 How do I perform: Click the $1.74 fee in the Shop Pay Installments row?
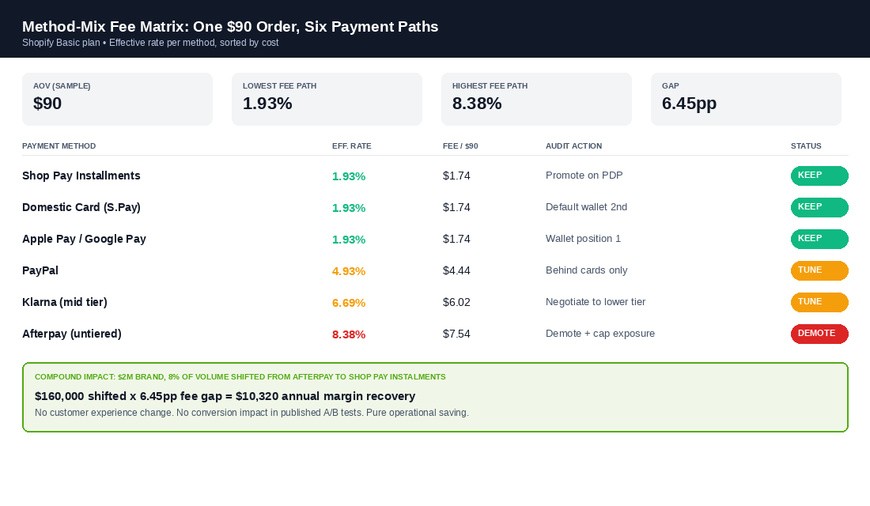pos(456,176)
